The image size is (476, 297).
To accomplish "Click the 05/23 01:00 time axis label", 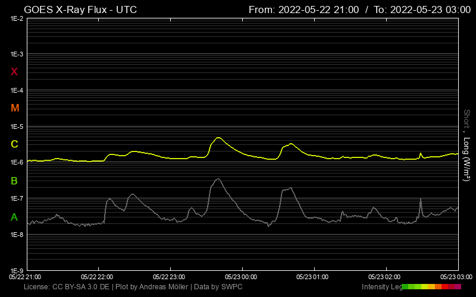I will 312,277.
